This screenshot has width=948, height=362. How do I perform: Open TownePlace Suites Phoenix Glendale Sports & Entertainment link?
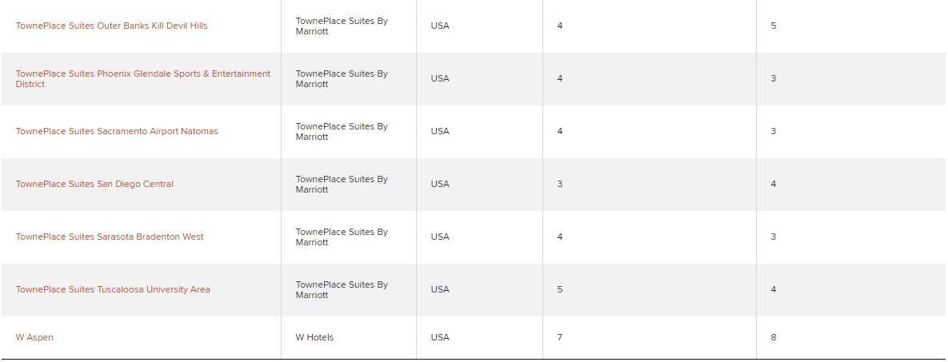click(143, 78)
